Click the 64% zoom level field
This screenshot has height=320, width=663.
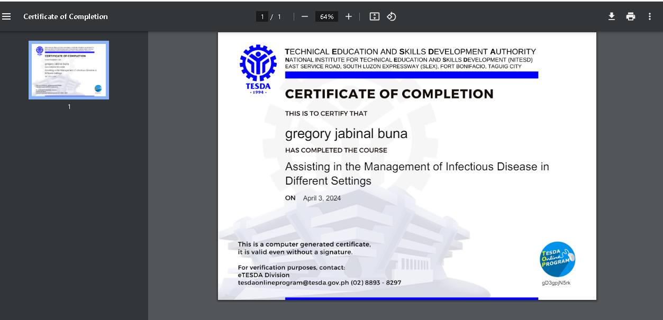coord(326,16)
